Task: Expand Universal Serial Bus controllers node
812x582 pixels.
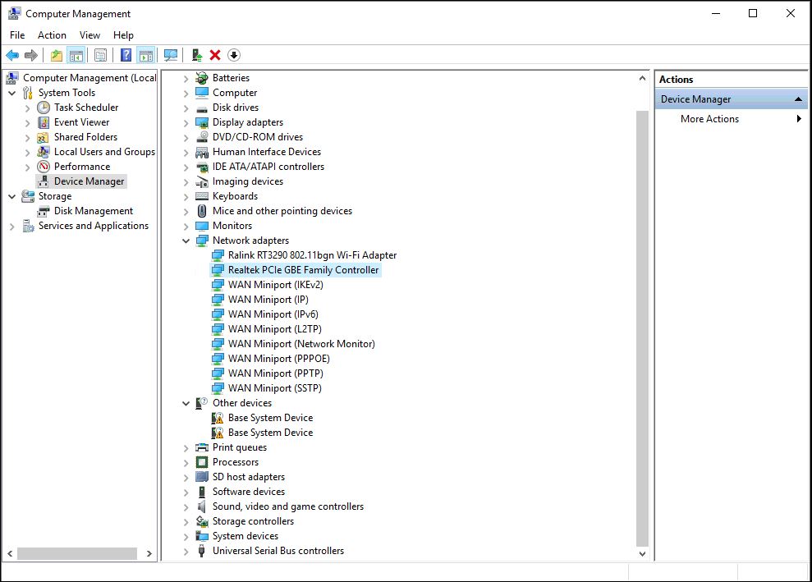Action: 186,551
